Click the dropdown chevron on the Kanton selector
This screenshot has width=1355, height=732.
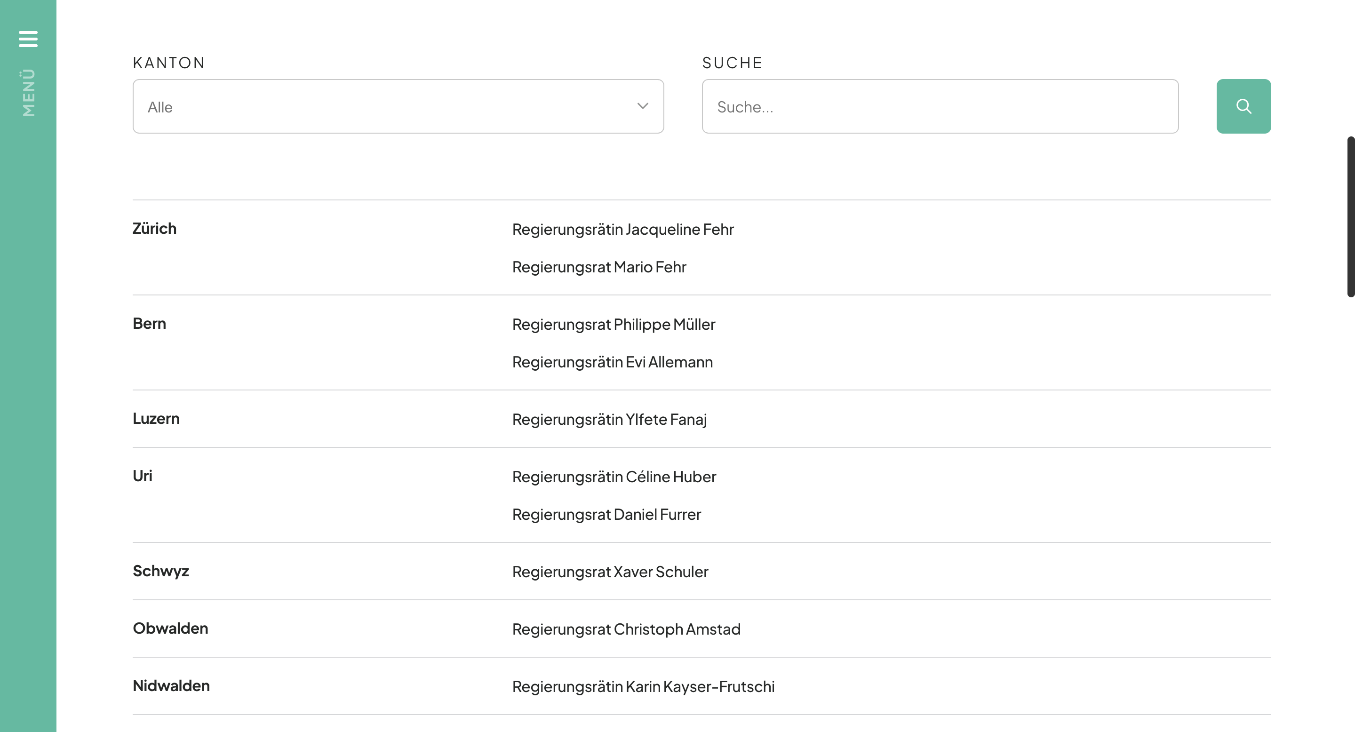(x=643, y=106)
